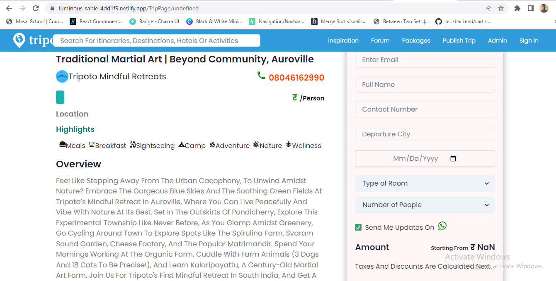Click the Full Name field
The width and height of the screenshot is (556, 281).
tap(425, 84)
